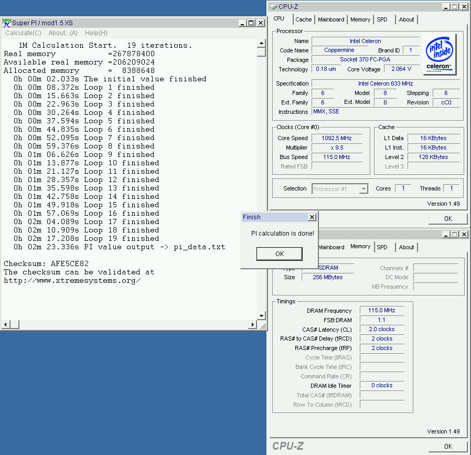Click the Super PI vertical scrollbar down arrow
Image resolution: width=471 pixels, height=455 pixels.
pyautogui.click(x=261, y=316)
